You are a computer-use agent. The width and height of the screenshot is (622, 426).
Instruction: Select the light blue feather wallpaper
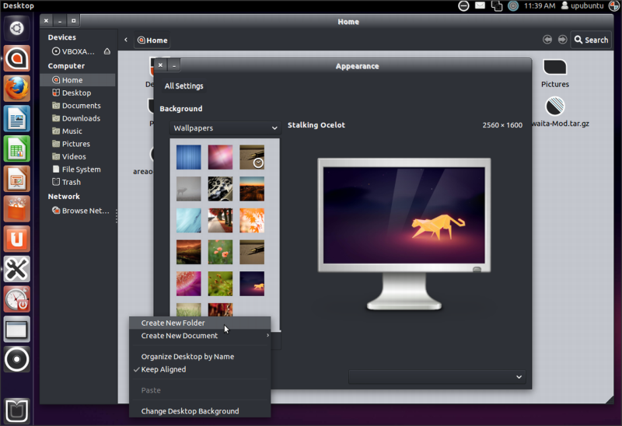pos(188,221)
